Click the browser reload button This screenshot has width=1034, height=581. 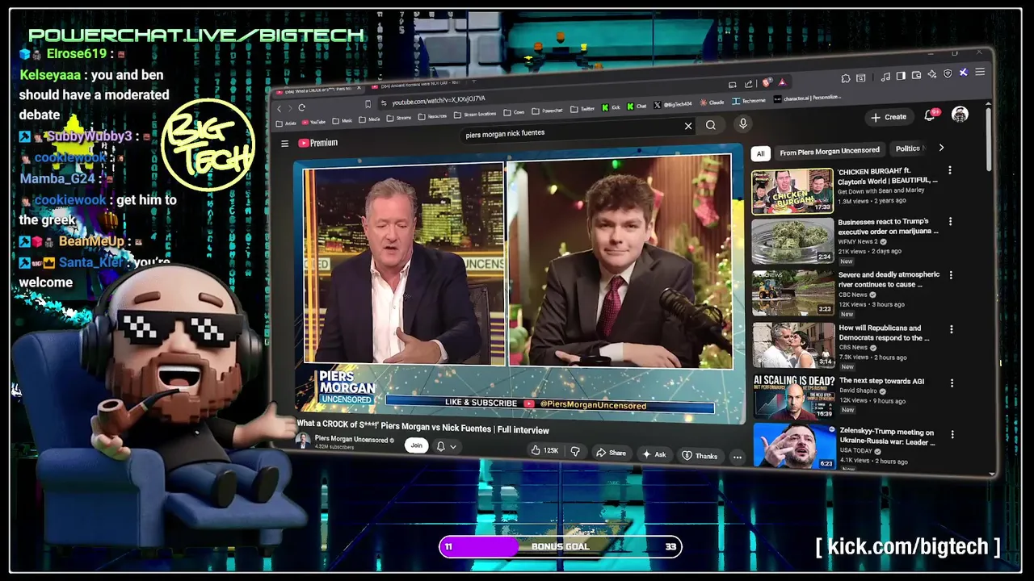coord(301,108)
